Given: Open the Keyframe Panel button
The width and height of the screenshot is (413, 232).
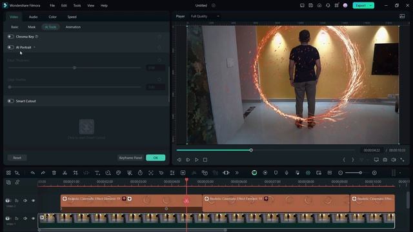Looking at the screenshot, I should pos(130,158).
